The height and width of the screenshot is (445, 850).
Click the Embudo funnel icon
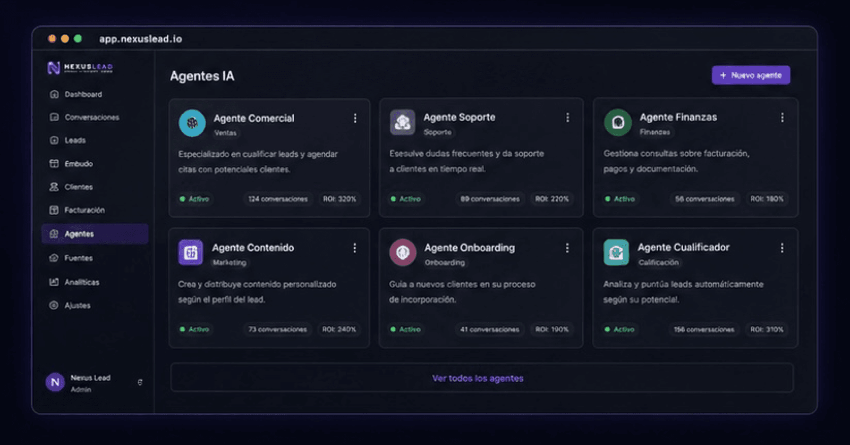coord(54,164)
